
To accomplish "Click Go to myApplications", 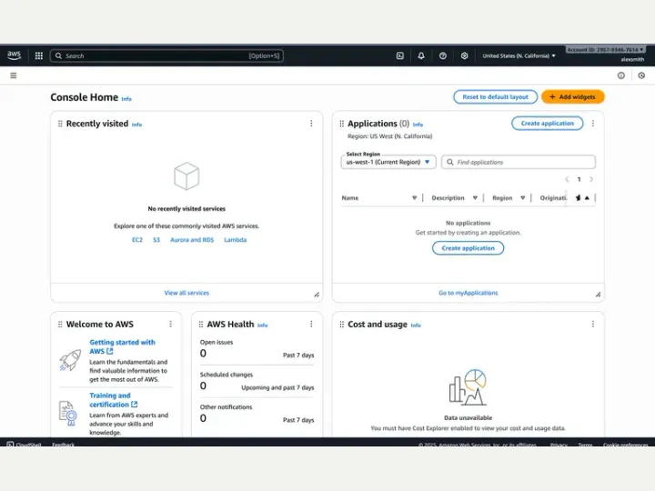I will tap(469, 293).
